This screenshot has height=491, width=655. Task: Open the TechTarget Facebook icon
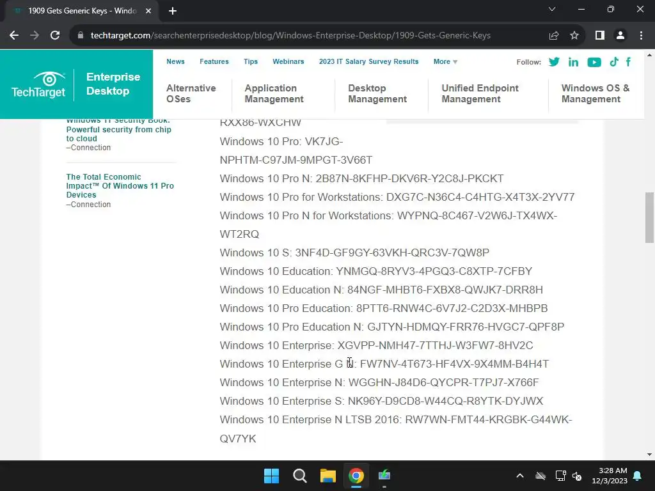click(x=628, y=62)
